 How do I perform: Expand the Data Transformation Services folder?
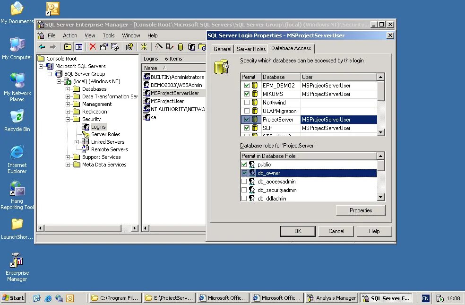pos(68,96)
